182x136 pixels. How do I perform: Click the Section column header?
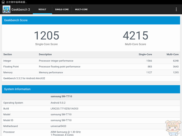coord(8,54)
